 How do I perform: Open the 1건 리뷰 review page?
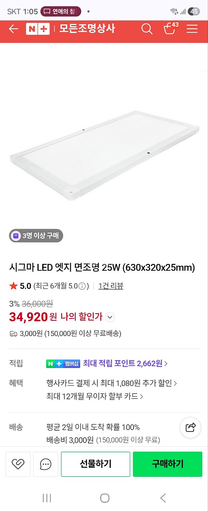[x=110, y=286]
